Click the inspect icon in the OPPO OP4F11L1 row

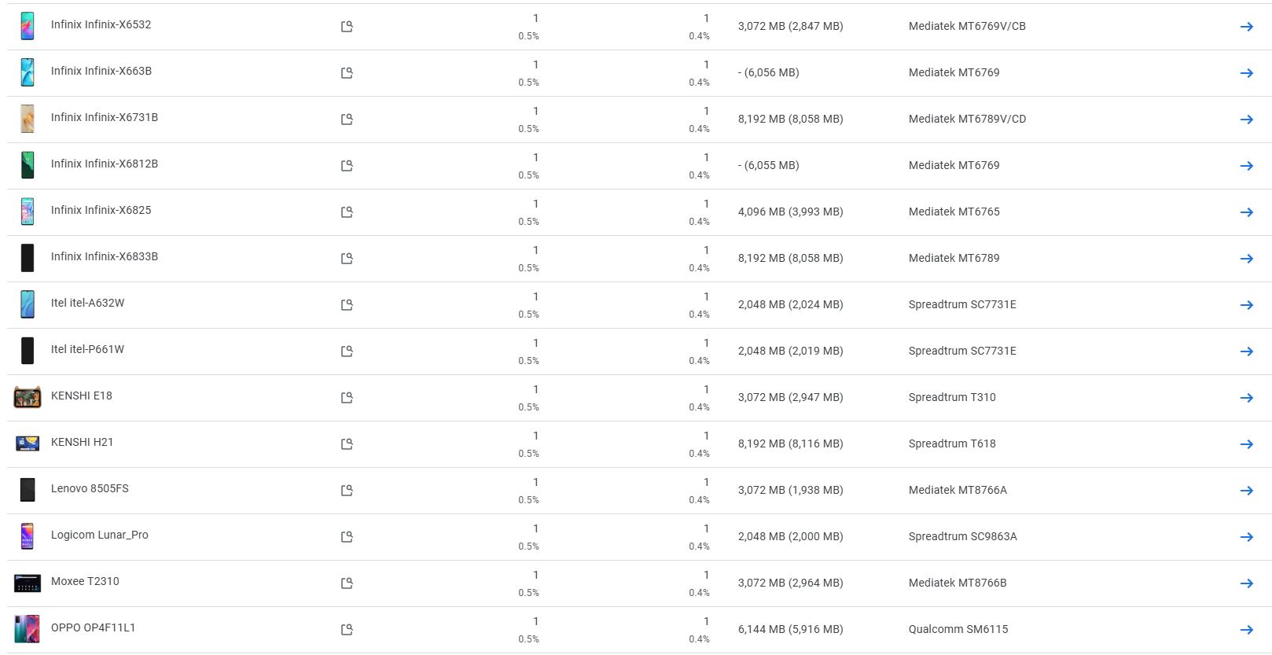coord(347,630)
